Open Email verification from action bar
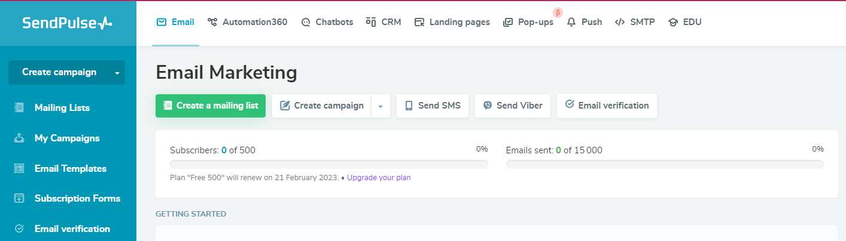This screenshot has width=846, height=241. click(607, 106)
